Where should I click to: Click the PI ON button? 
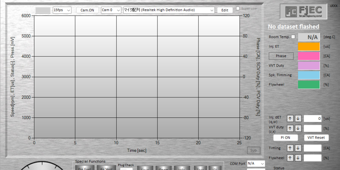[285, 138]
